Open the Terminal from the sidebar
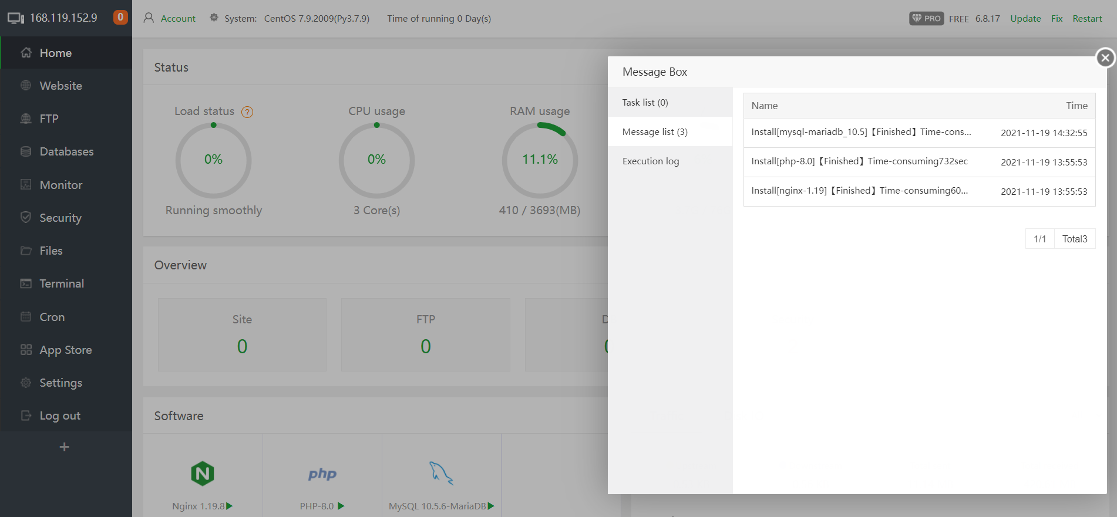1117x517 pixels. point(62,283)
